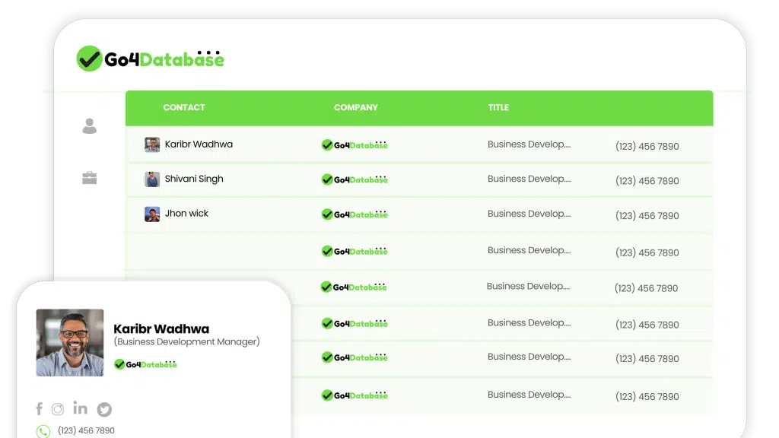Click title cell in the last table row
Viewport: 779px width, 438px height.
529,395
